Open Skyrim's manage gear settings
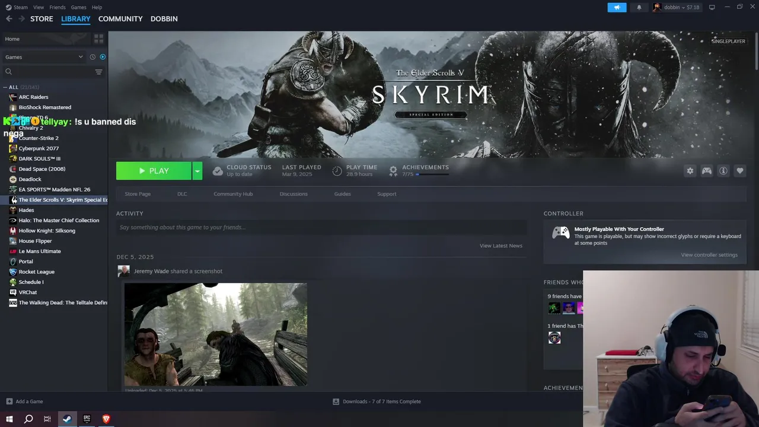This screenshot has width=759, height=427. pos(690,171)
